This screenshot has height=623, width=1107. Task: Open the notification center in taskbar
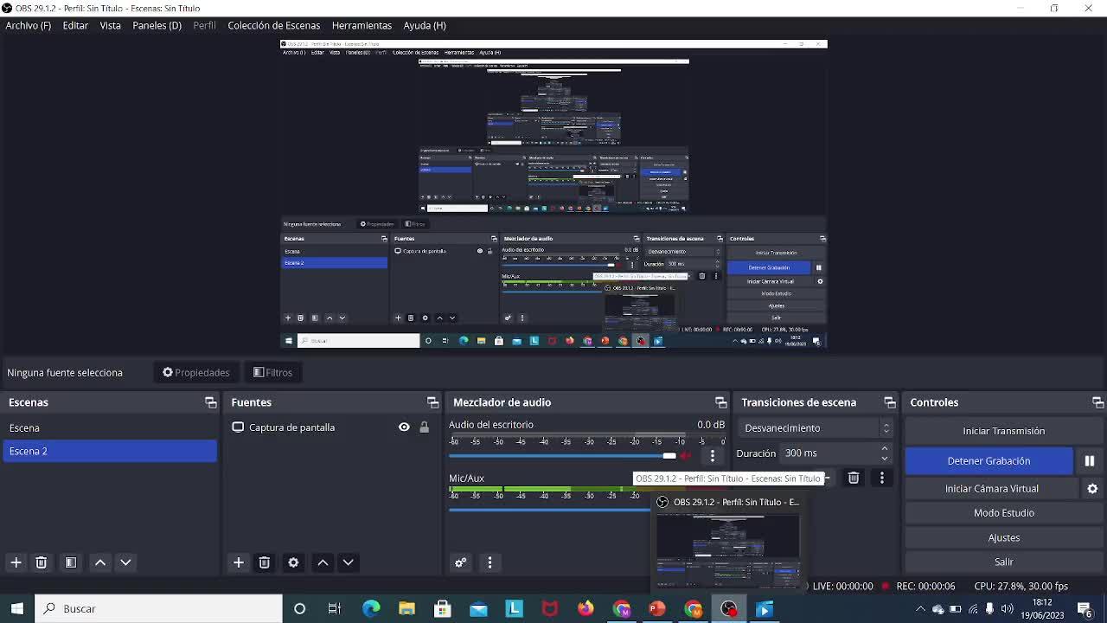point(1085,608)
